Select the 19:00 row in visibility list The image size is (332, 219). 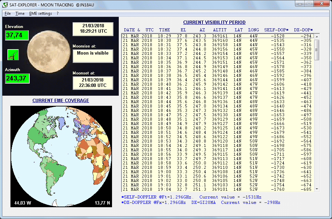point(218,171)
